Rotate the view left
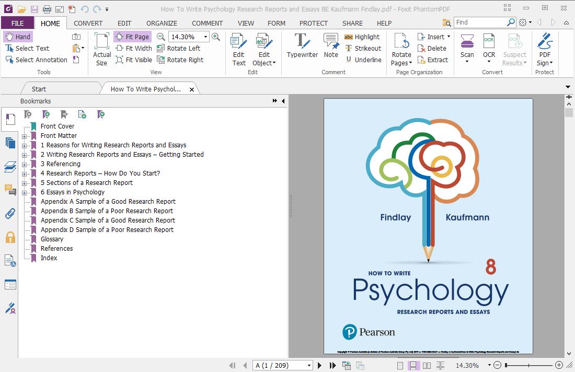575x372 pixels. [179, 48]
